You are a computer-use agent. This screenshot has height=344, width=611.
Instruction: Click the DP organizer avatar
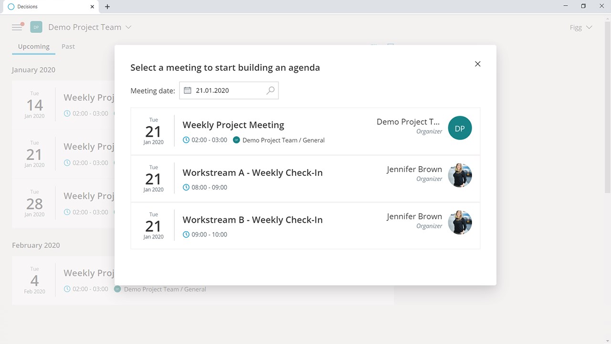[460, 129]
